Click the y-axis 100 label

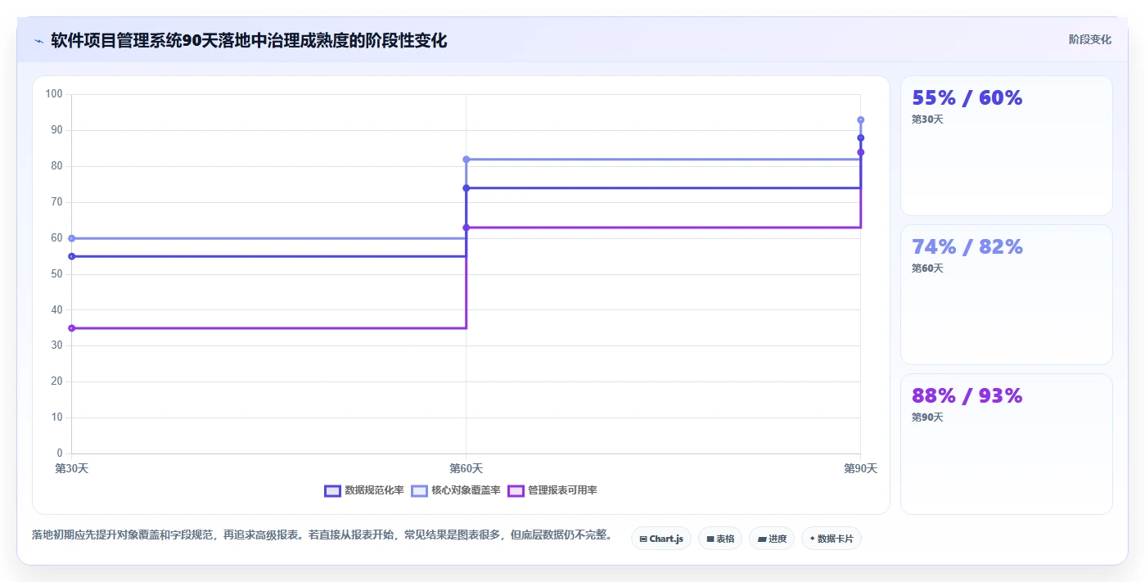tap(54, 94)
